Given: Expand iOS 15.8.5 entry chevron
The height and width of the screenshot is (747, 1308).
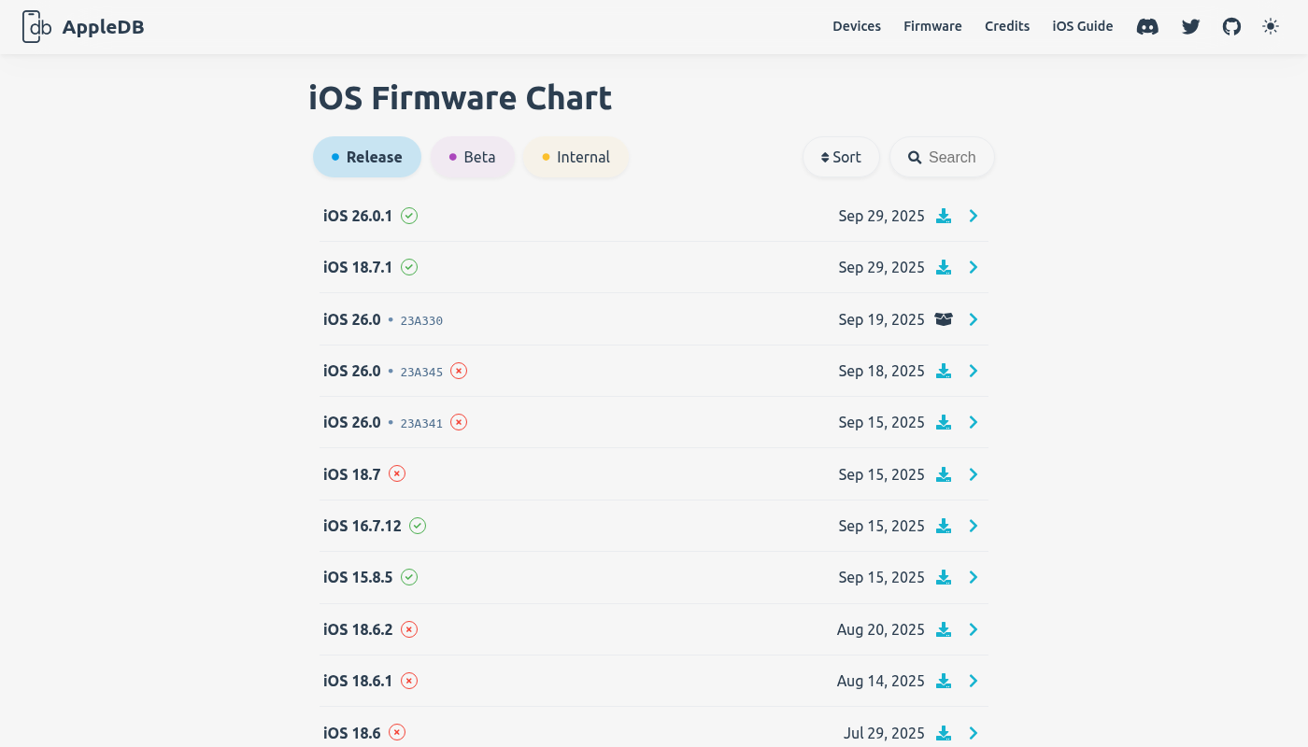Looking at the screenshot, I should (974, 578).
